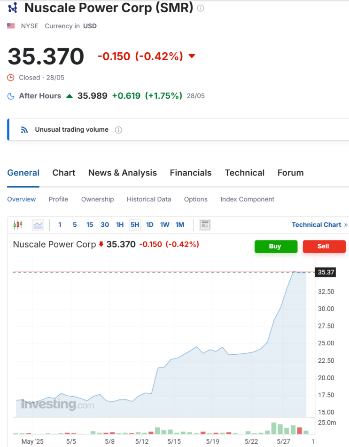Set chart interval to 1D
349x447 pixels.
[150, 225]
